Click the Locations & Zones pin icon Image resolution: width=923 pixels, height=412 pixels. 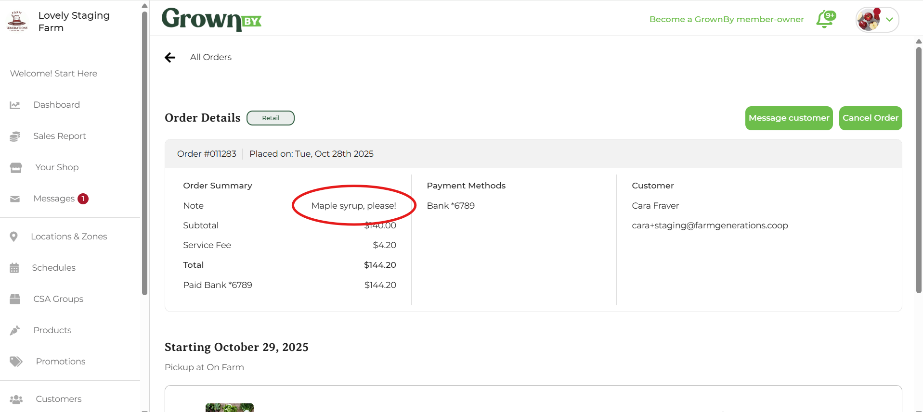[x=14, y=237]
